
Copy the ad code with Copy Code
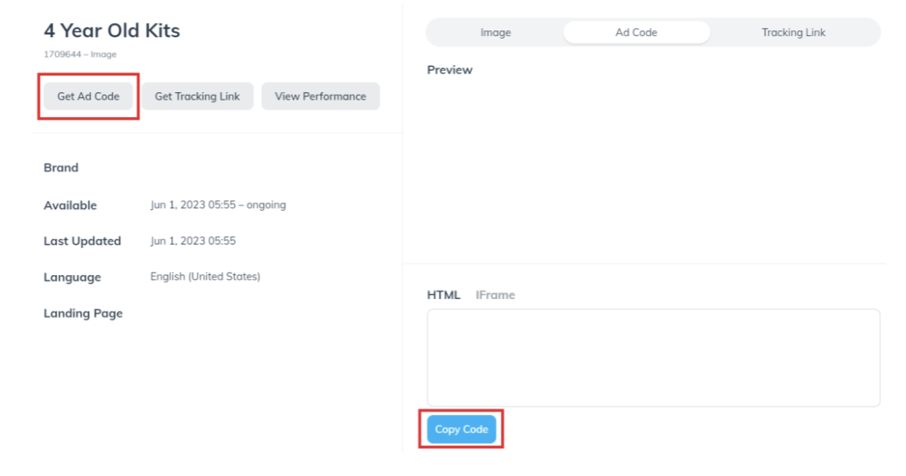[461, 429]
